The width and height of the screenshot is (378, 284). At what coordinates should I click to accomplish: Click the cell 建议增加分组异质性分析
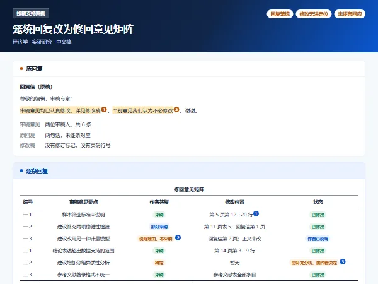coord(83,263)
